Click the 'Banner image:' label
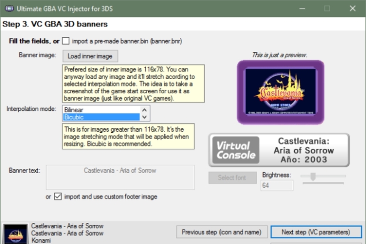This screenshot has height=244, width=366. click(38, 55)
